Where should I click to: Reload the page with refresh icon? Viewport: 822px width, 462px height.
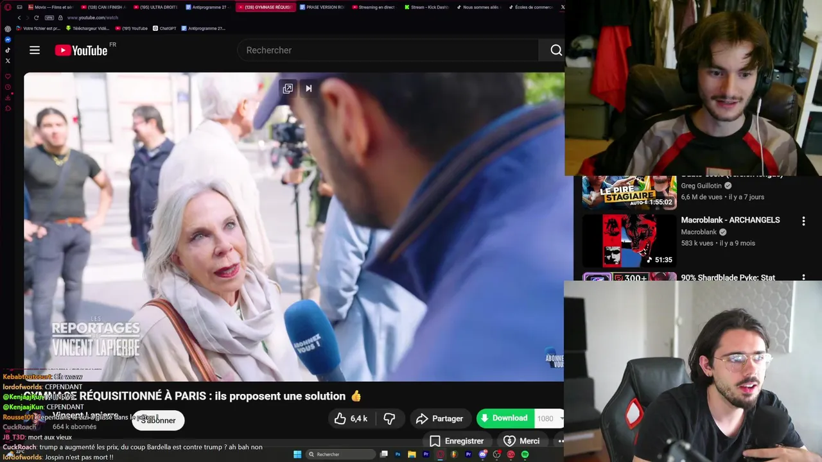tap(36, 18)
